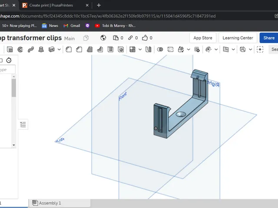Select the Fillet tool
278x208 pixels.
click(x=69, y=49)
